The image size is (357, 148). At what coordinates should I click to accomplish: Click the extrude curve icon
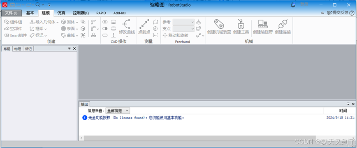114,29
